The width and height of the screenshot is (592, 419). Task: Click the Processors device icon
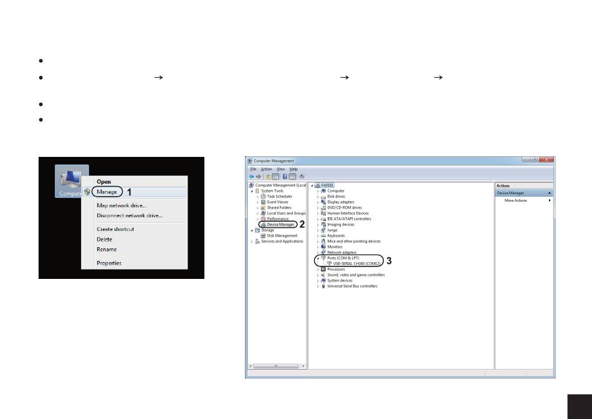coord(323,269)
